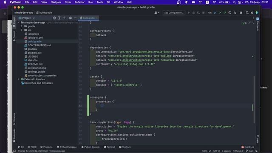Toggle the Bookmarks side tool window stripe

(x=14, y=136)
